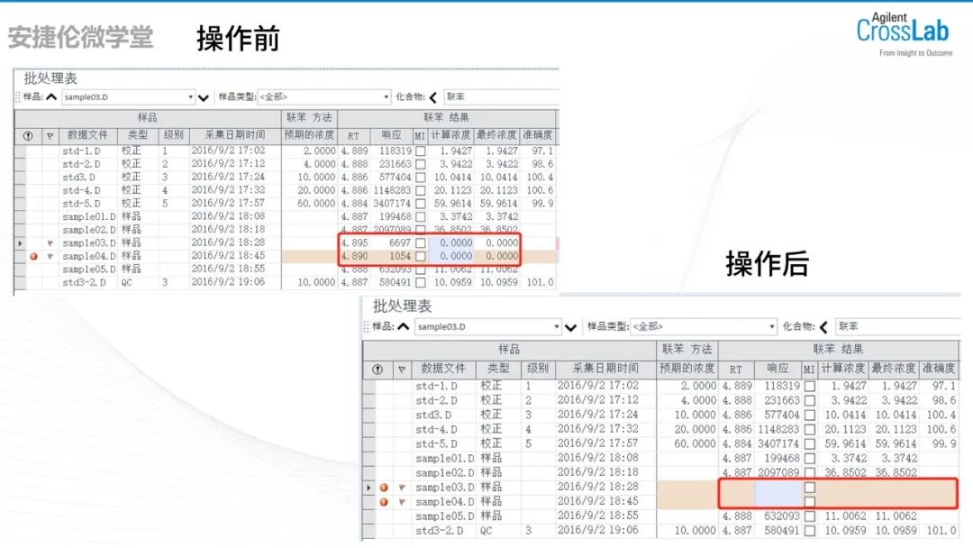Screen dimensions: 973x548
Task: Check the MI checkbox for std-1.D row
Action: (x=419, y=152)
